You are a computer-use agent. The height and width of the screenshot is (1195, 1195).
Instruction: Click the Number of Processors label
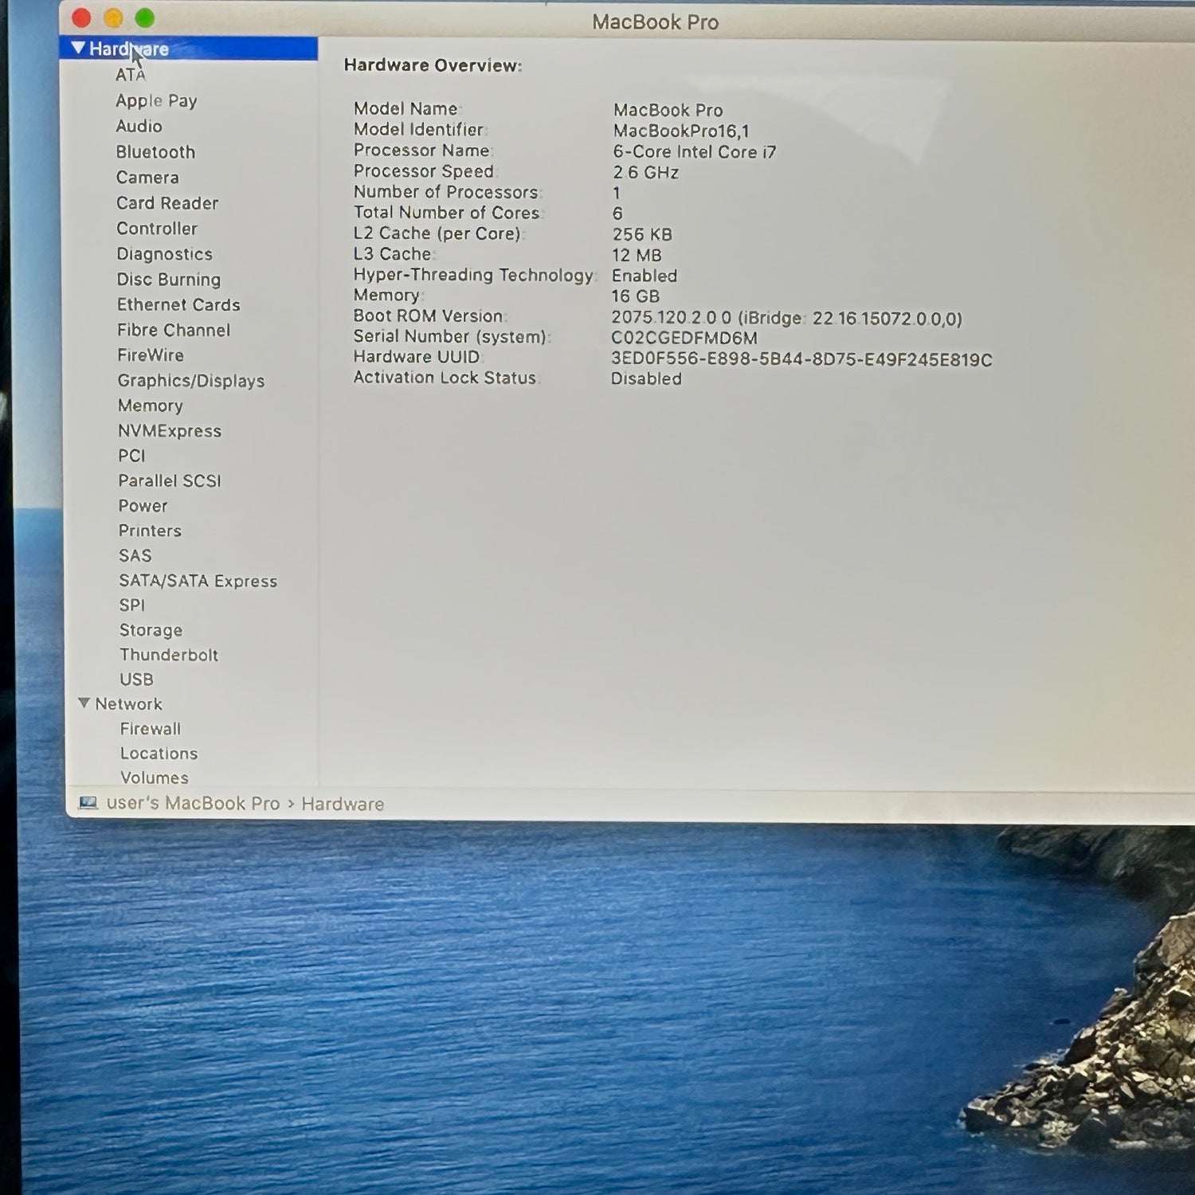click(447, 192)
